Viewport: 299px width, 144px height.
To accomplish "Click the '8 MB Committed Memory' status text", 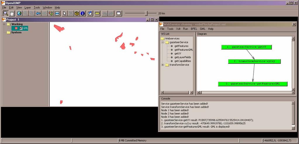I will coord(132,140).
